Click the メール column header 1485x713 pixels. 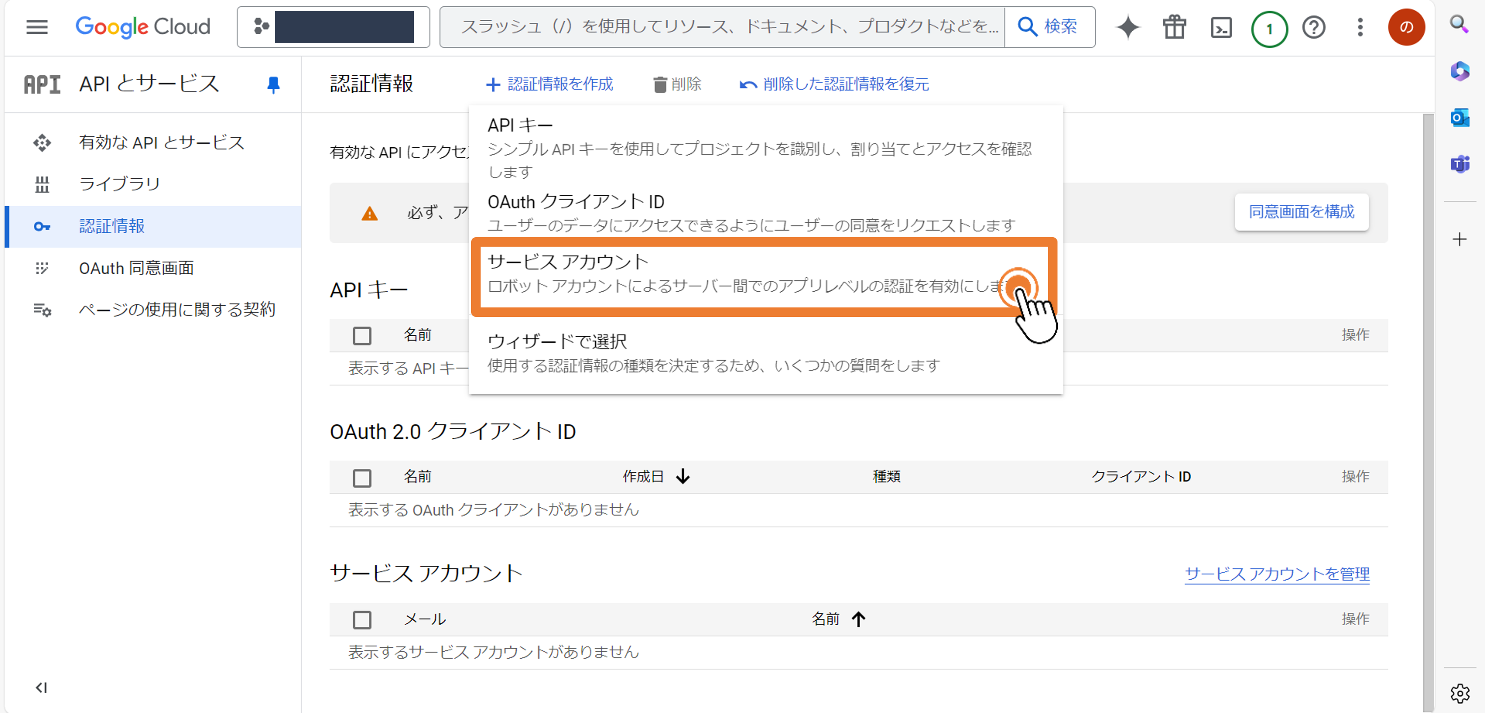(x=424, y=619)
